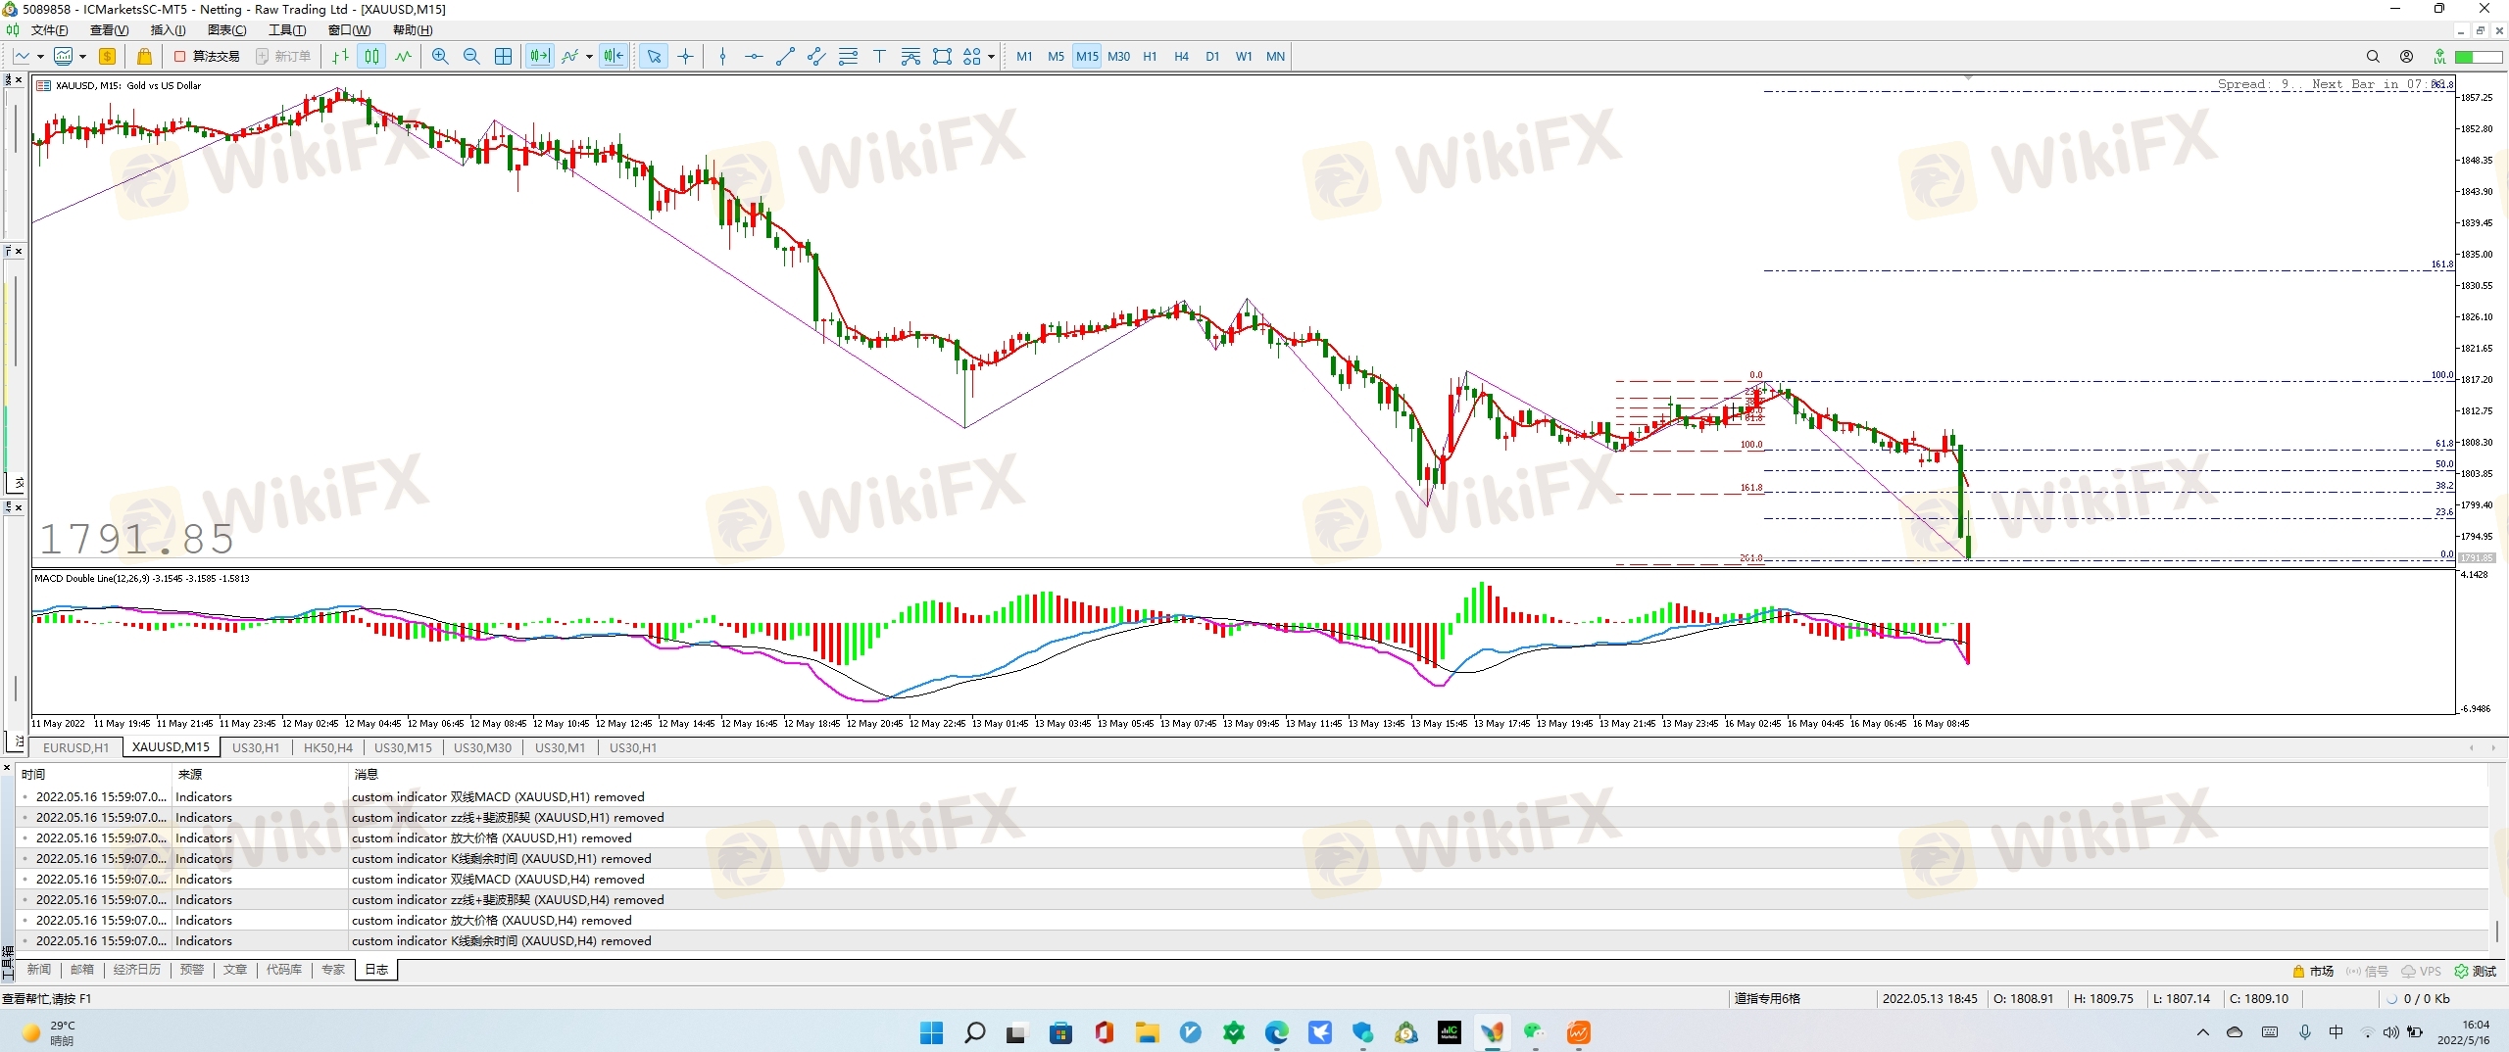
Task: Open the Market shopping bag icon
Action: tap(144, 57)
